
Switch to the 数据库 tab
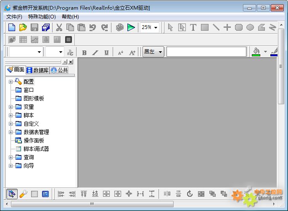click(37, 70)
